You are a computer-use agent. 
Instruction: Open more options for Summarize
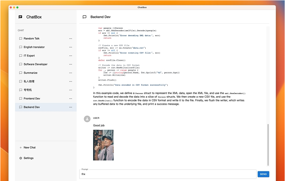[70, 73]
